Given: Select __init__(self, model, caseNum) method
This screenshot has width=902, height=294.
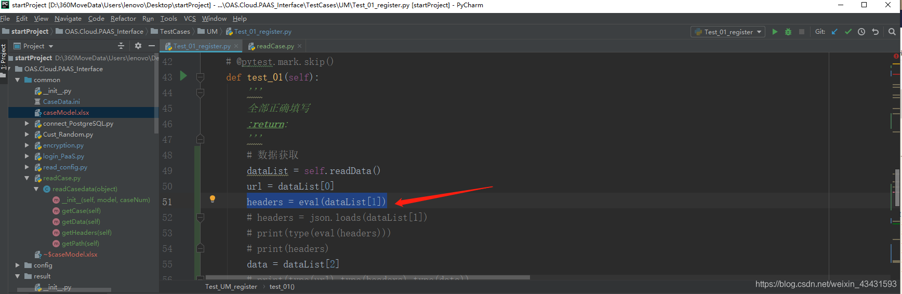Looking at the screenshot, I should pyautogui.click(x=105, y=200).
